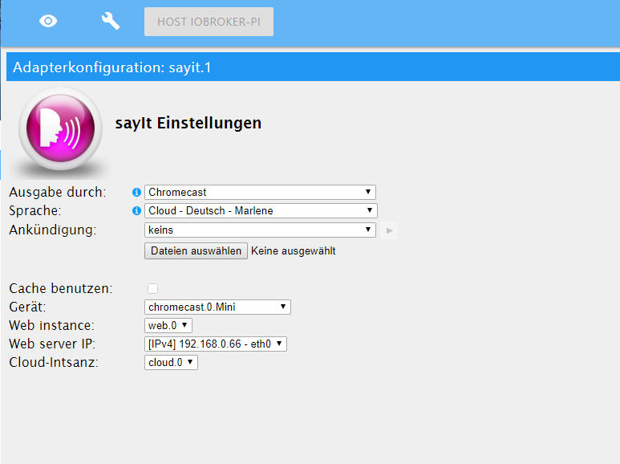Click the Web instance label

click(x=52, y=325)
